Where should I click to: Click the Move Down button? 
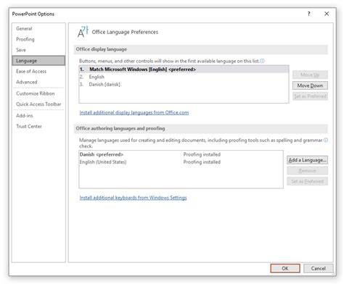tap(310, 85)
